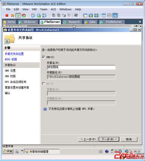Go to the NTFS 权限 step link
Viewport: 145px width, 161px height.
[11, 59]
